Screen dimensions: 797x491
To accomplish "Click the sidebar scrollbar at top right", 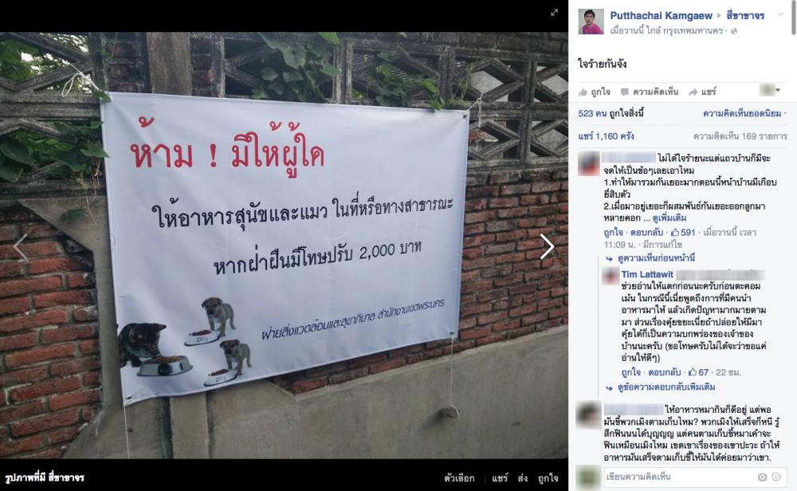I will pos(794,18).
